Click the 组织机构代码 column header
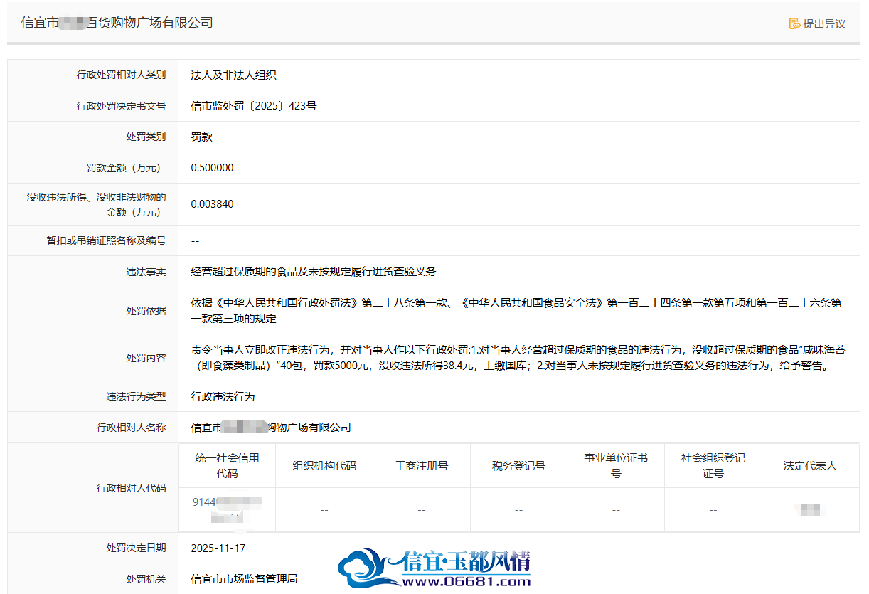Image resolution: width=869 pixels, height=594 pixels. click(324, 466)
